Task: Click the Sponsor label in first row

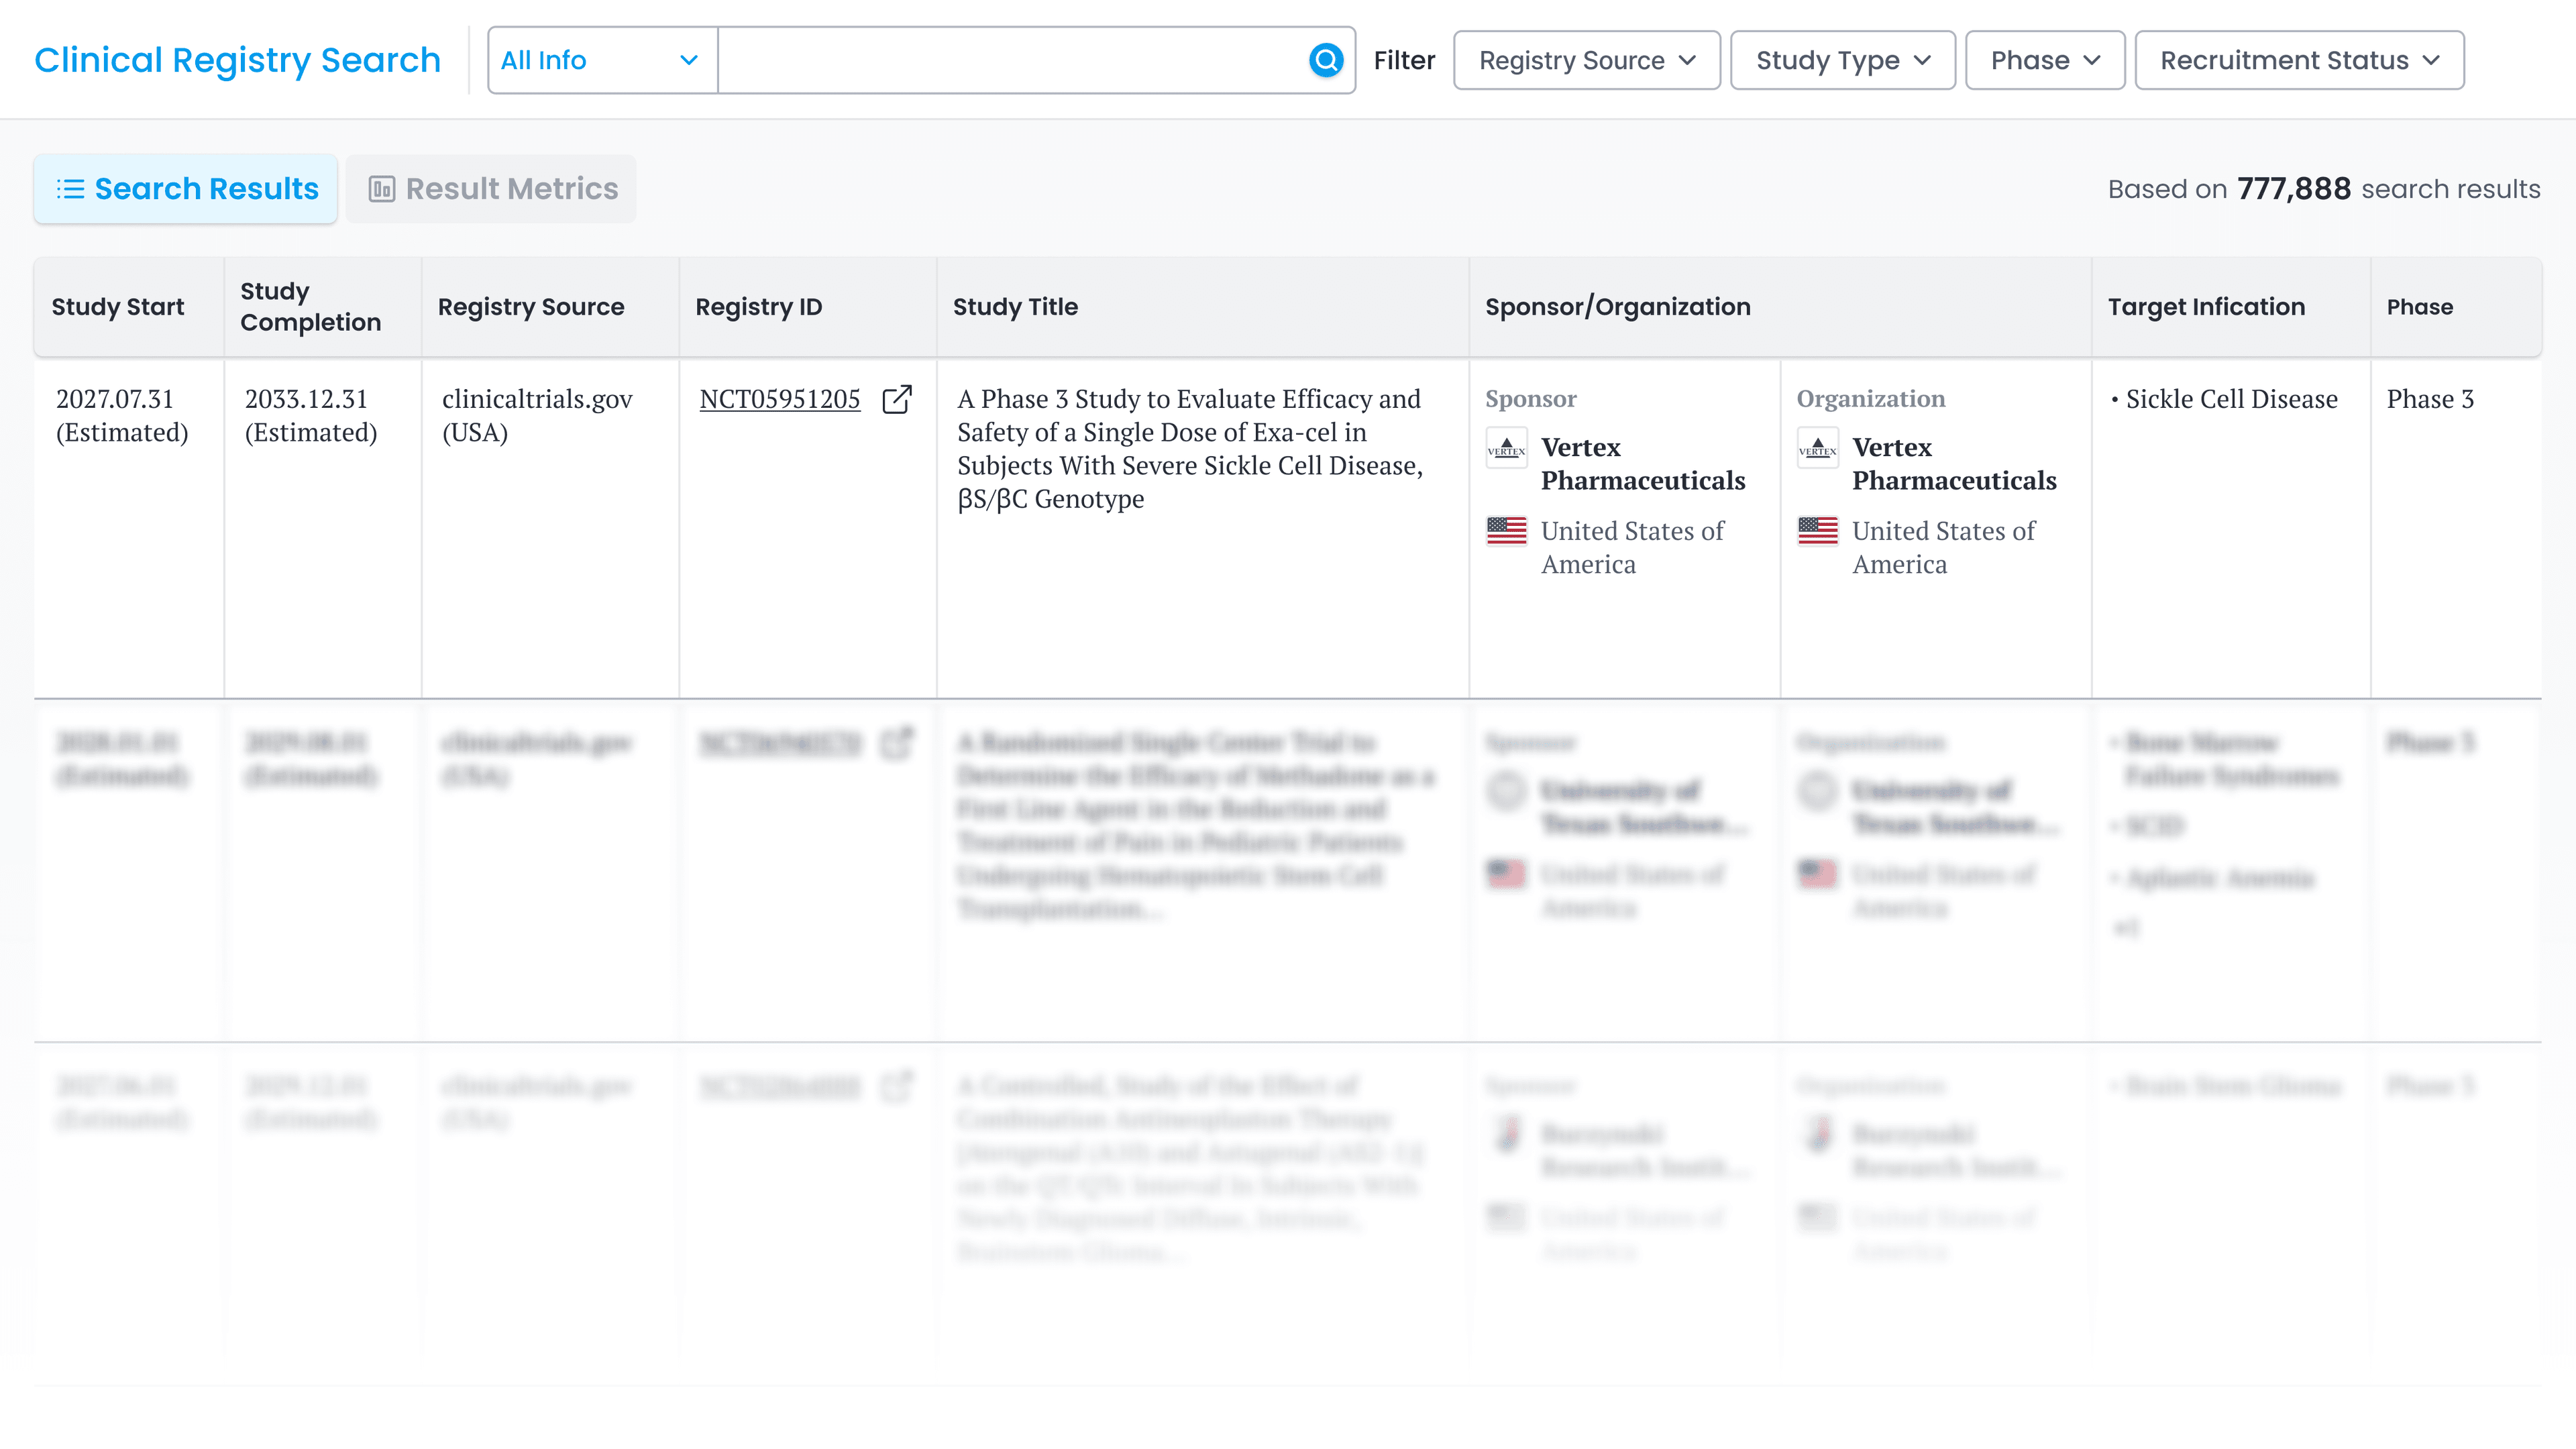Action: (1530, 399)
